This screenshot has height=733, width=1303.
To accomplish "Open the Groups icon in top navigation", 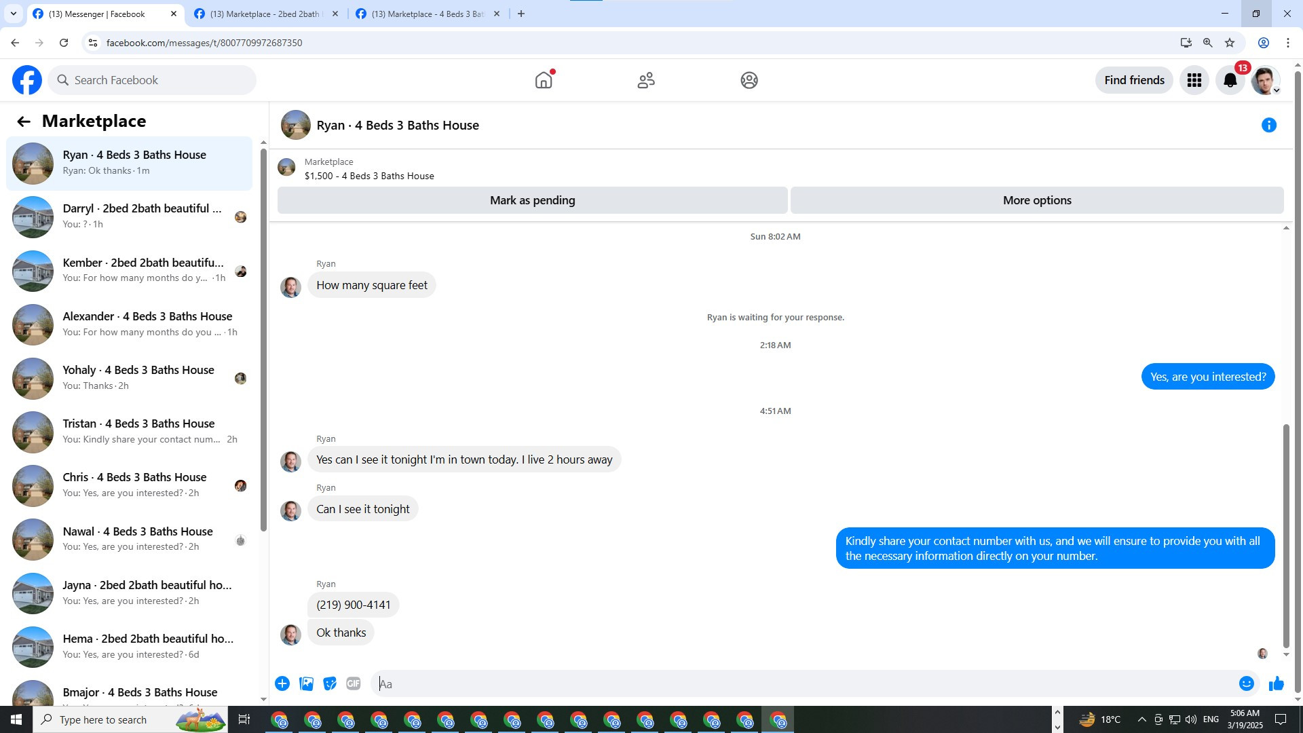I will pyautogui.click(x=749, y=80).
